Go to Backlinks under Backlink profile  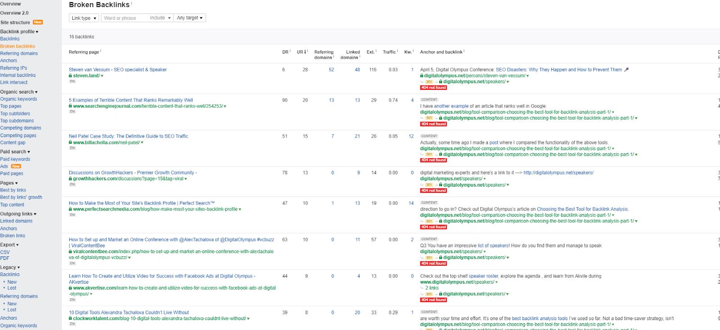coord(10,39)
